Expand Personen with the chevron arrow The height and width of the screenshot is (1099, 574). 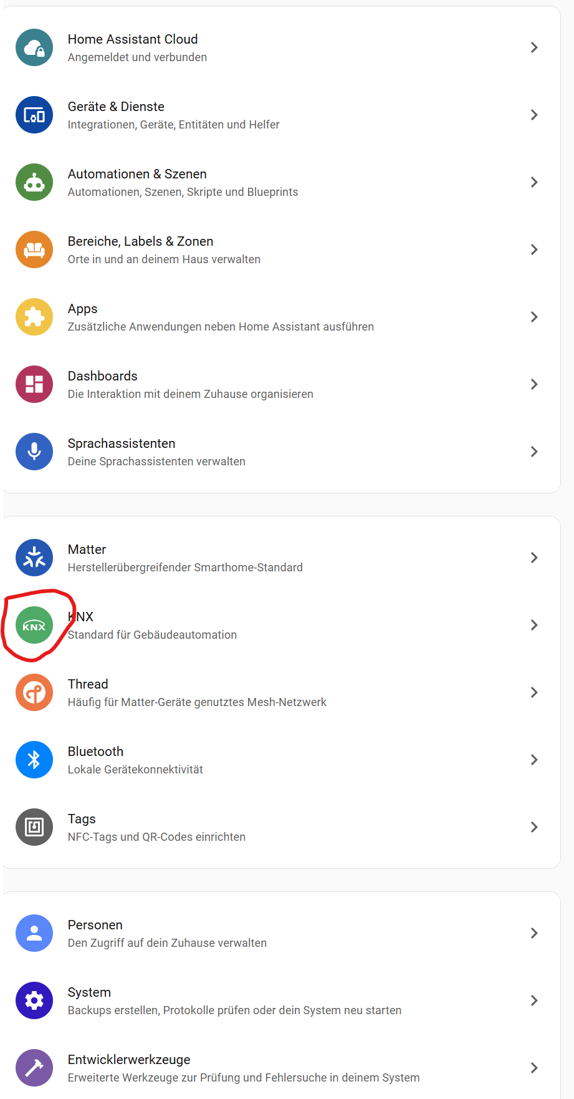point(533,933)
